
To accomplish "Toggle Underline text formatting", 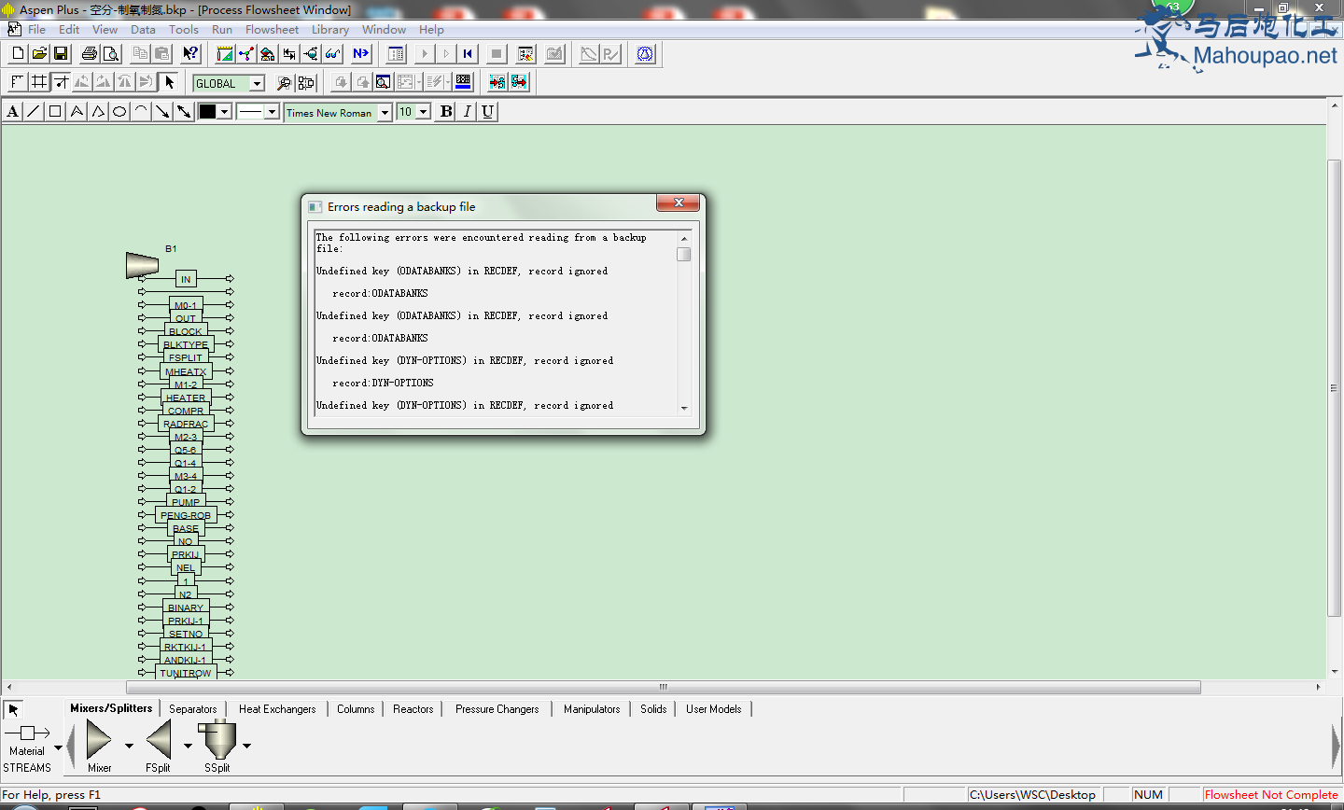I will (487, 112).
